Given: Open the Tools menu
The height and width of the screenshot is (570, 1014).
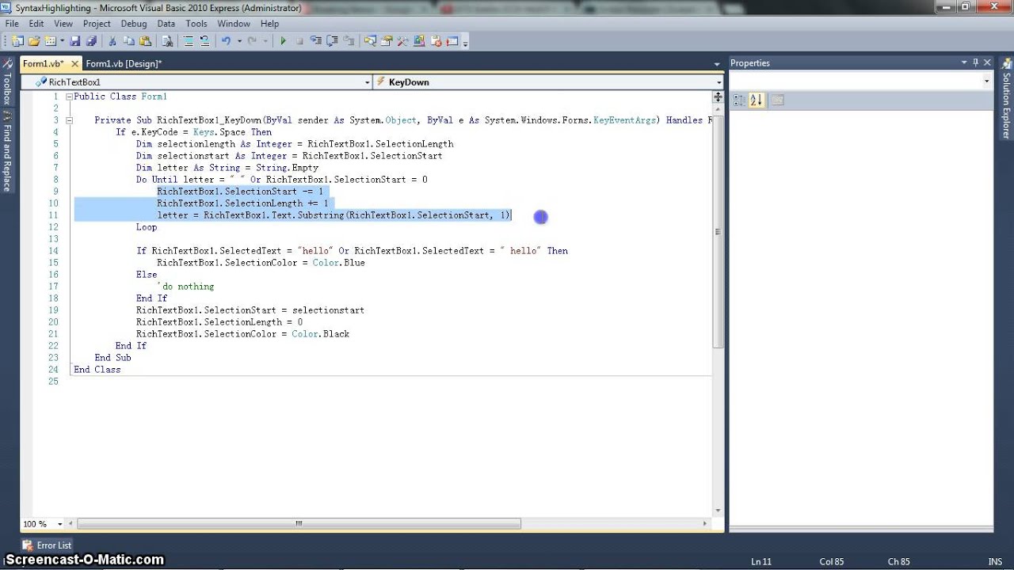Looking at the screenshot, I should coord(196,24).
